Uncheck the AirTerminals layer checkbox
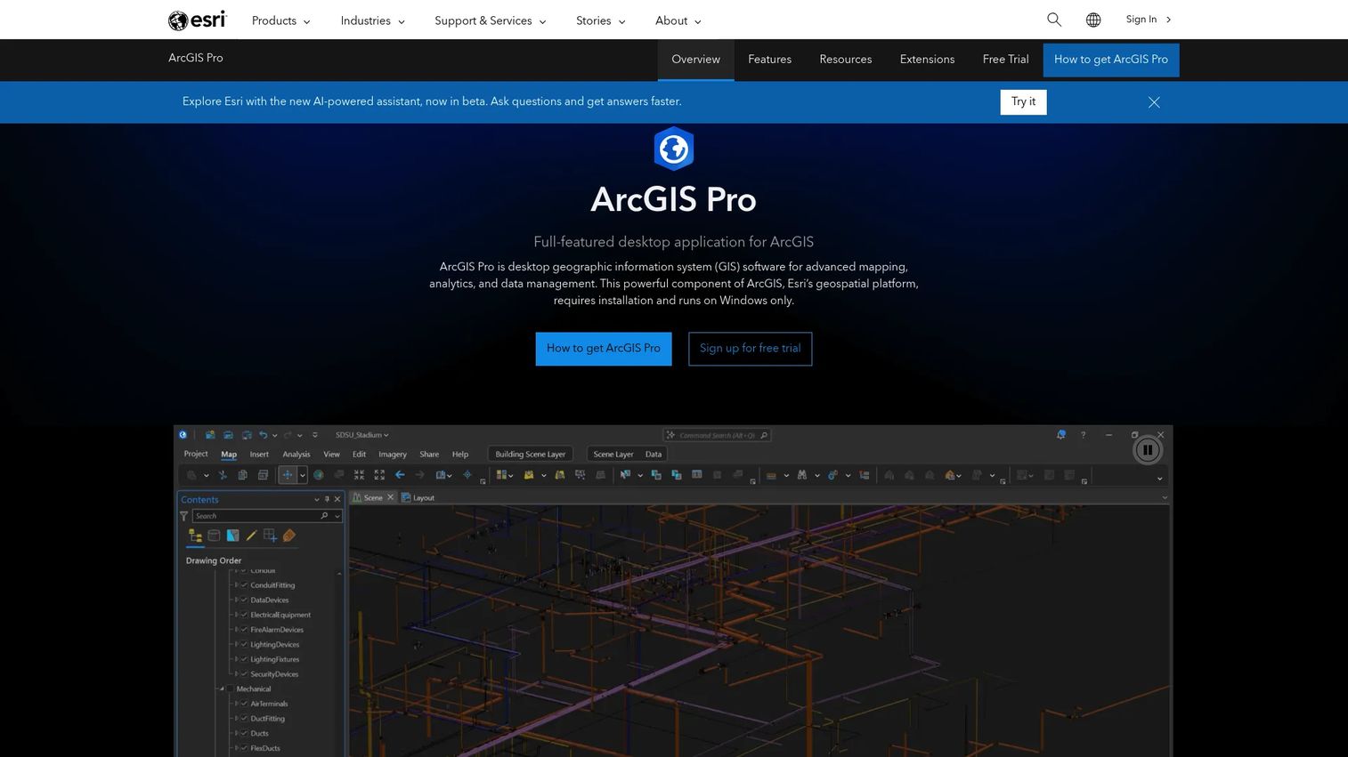This screenshot has width=1348, height=757. tap(244, 704)
